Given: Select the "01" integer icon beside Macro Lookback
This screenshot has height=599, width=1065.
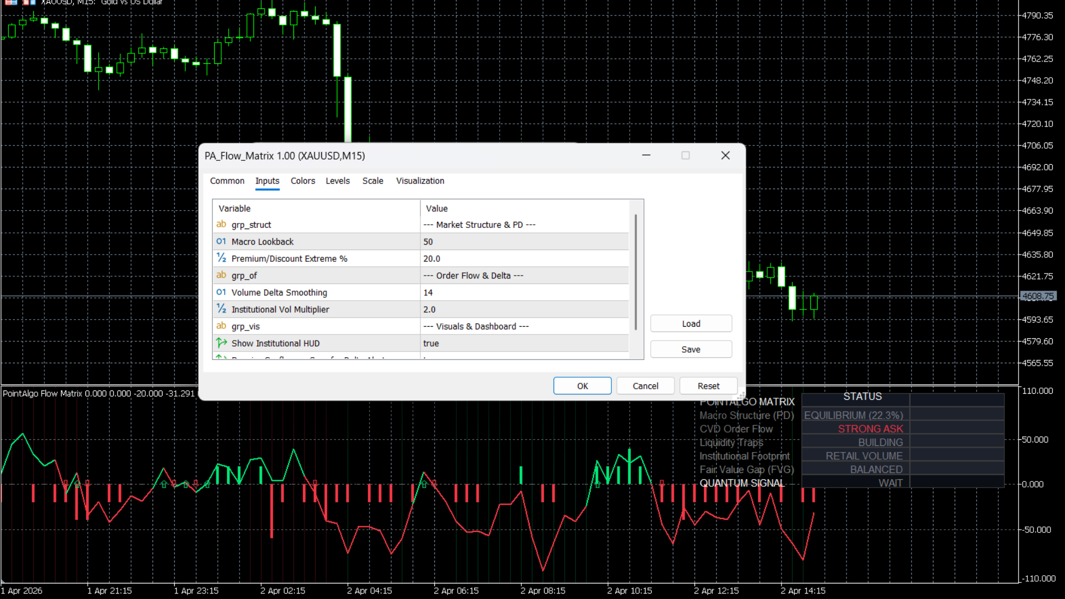Looking at the screenshot, I should 221,241.
